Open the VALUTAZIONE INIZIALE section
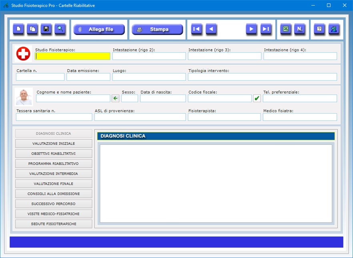Viewport: 353px width, 258px height. (x=54, y=144)
